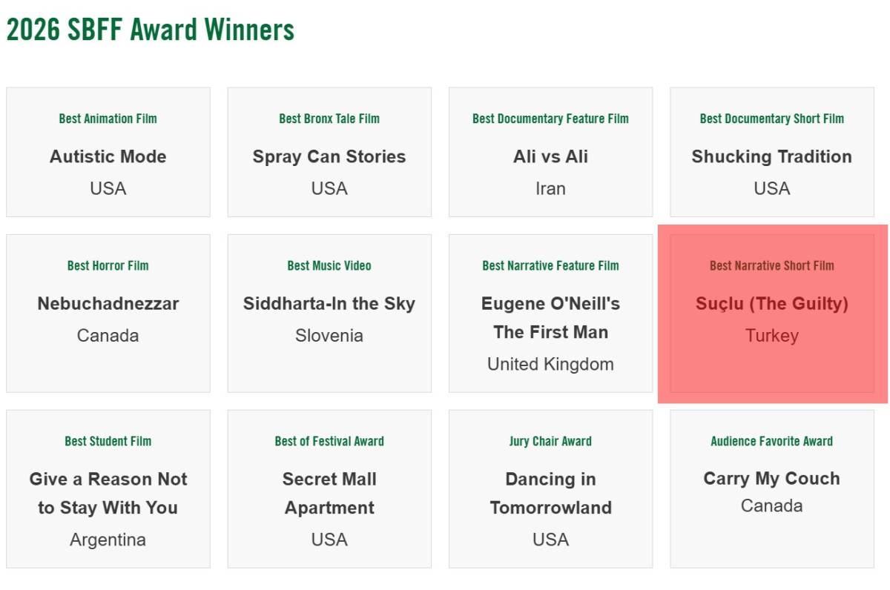Select the Ali vs Ali winner title
The width and height of the screenshot is (890, 590).
tap(550, 156)
